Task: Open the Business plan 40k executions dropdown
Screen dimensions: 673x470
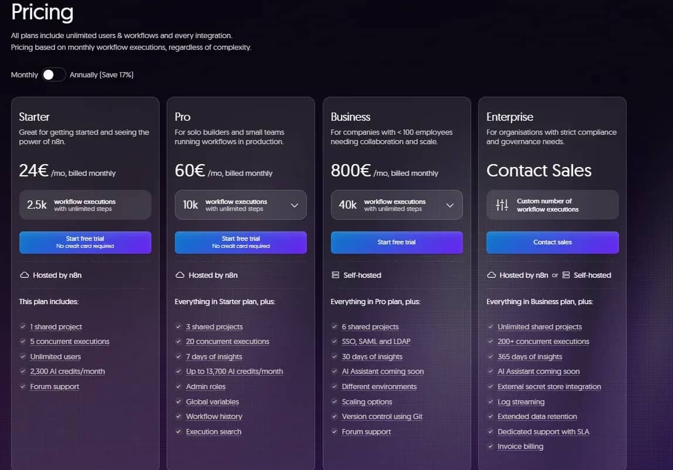Action: 397,205
